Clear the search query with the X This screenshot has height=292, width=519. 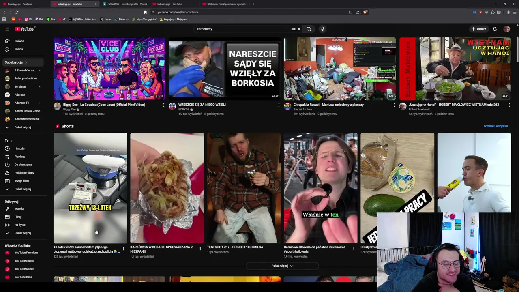(x=299, y=29)
